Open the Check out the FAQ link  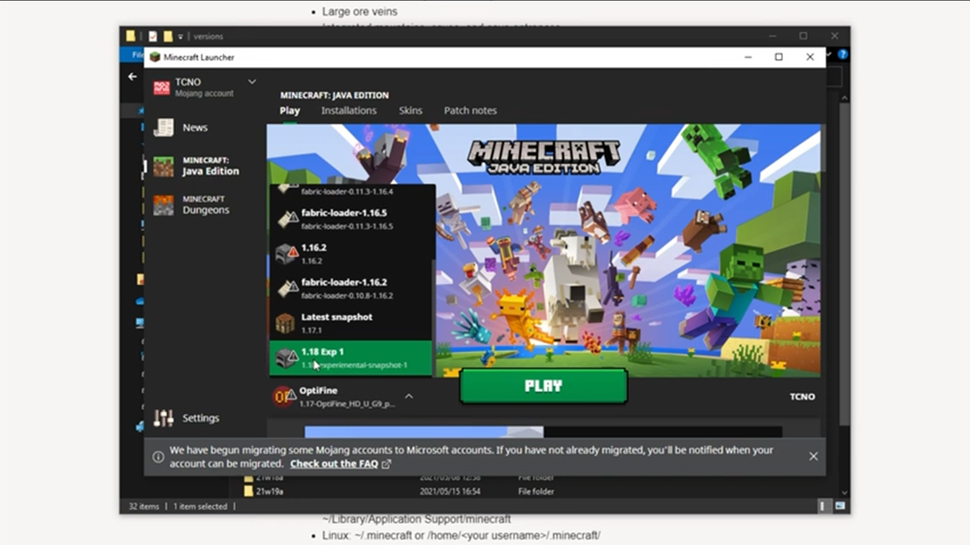pyautogui.click(x=334, y=464)
